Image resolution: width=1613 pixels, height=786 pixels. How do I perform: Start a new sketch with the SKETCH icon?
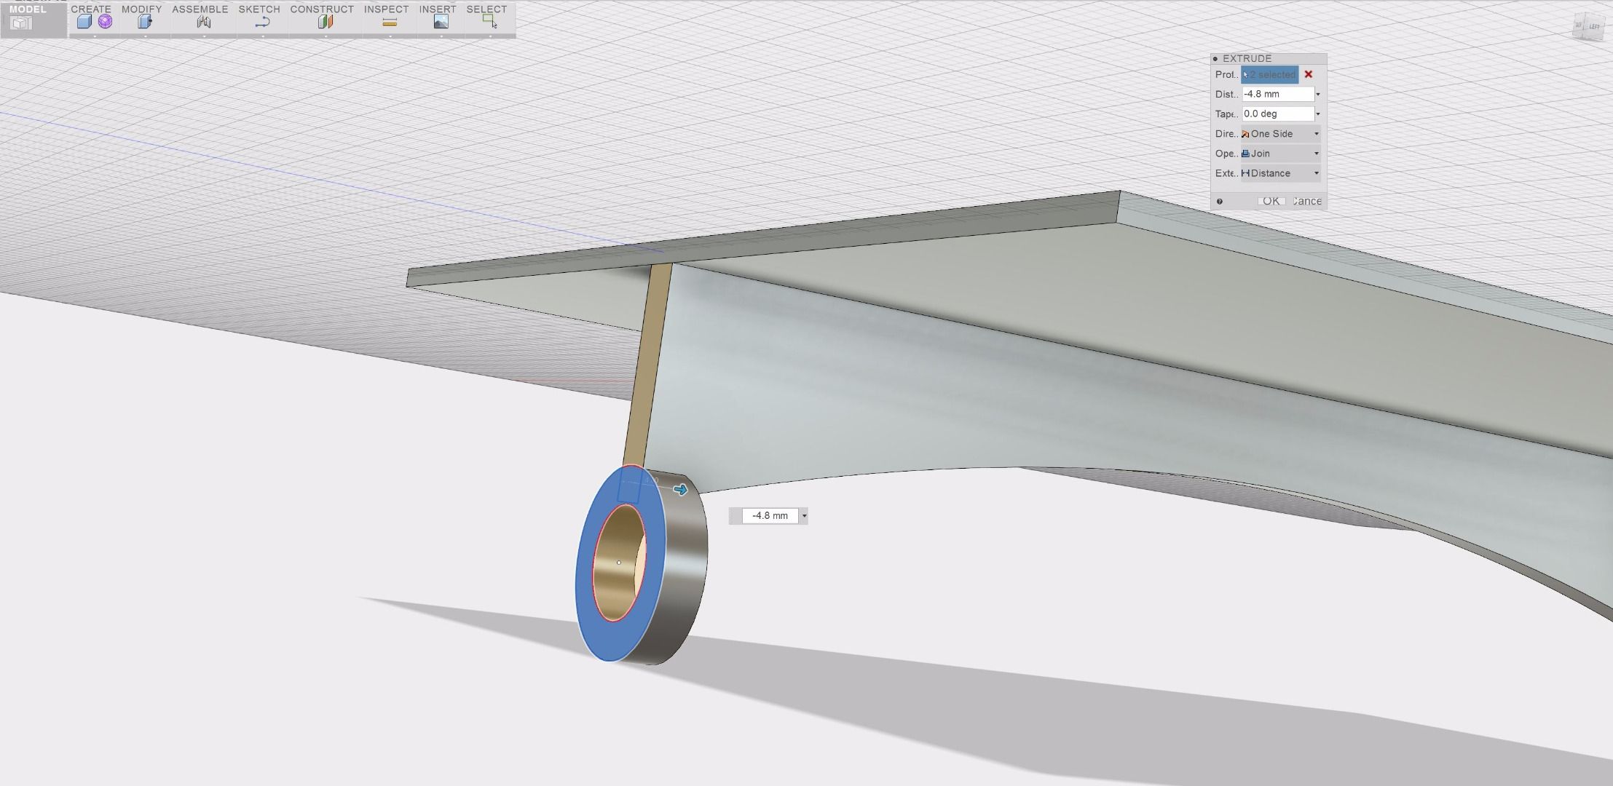pos(262,22)
